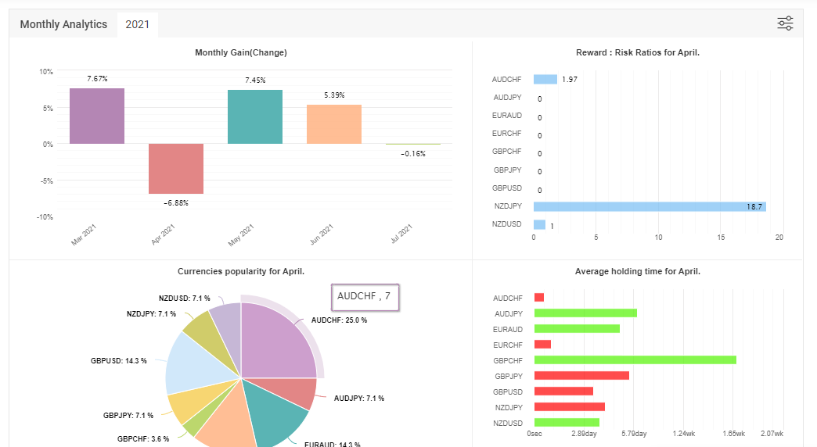Select the Jun 2021 orange bar
This screenshot has width=817, height=447.
coord(334,124)
